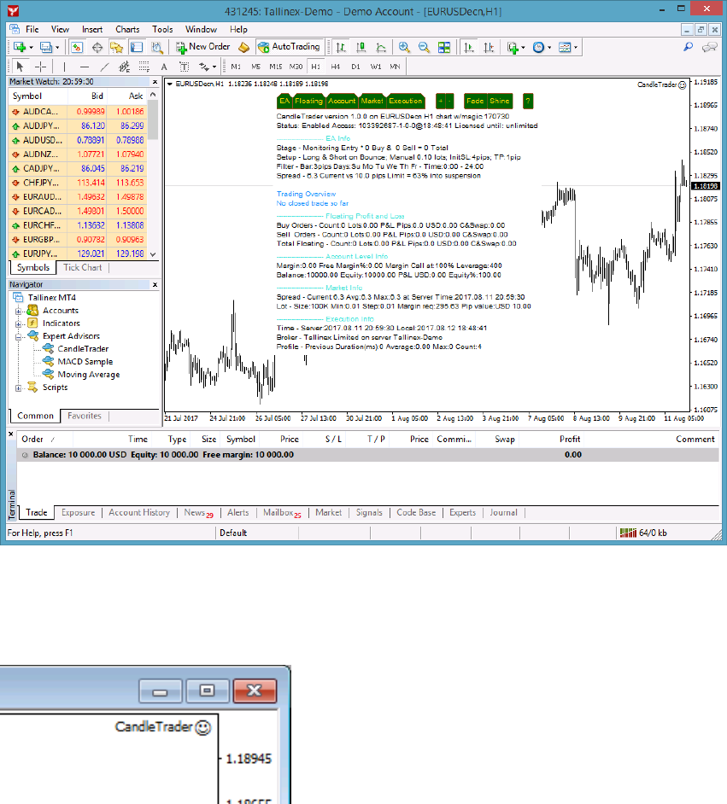Expand the Scripts tree node
Screen dimensions: 727x804
[x=19, y=387]
